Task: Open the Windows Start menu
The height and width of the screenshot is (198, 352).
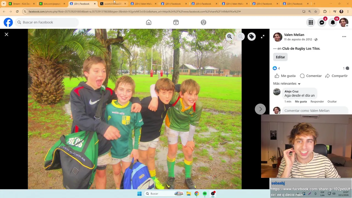Action: [139, 194]
